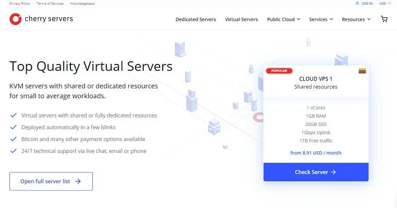Click the 20GB SSD spec
Screen dimensions: 397x208
click(316, 124)
